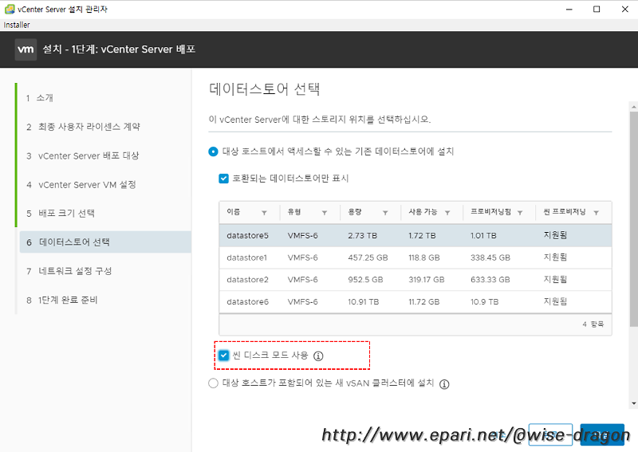Click the vCenter Server app icon in title bar

click(x=10, y=9)
